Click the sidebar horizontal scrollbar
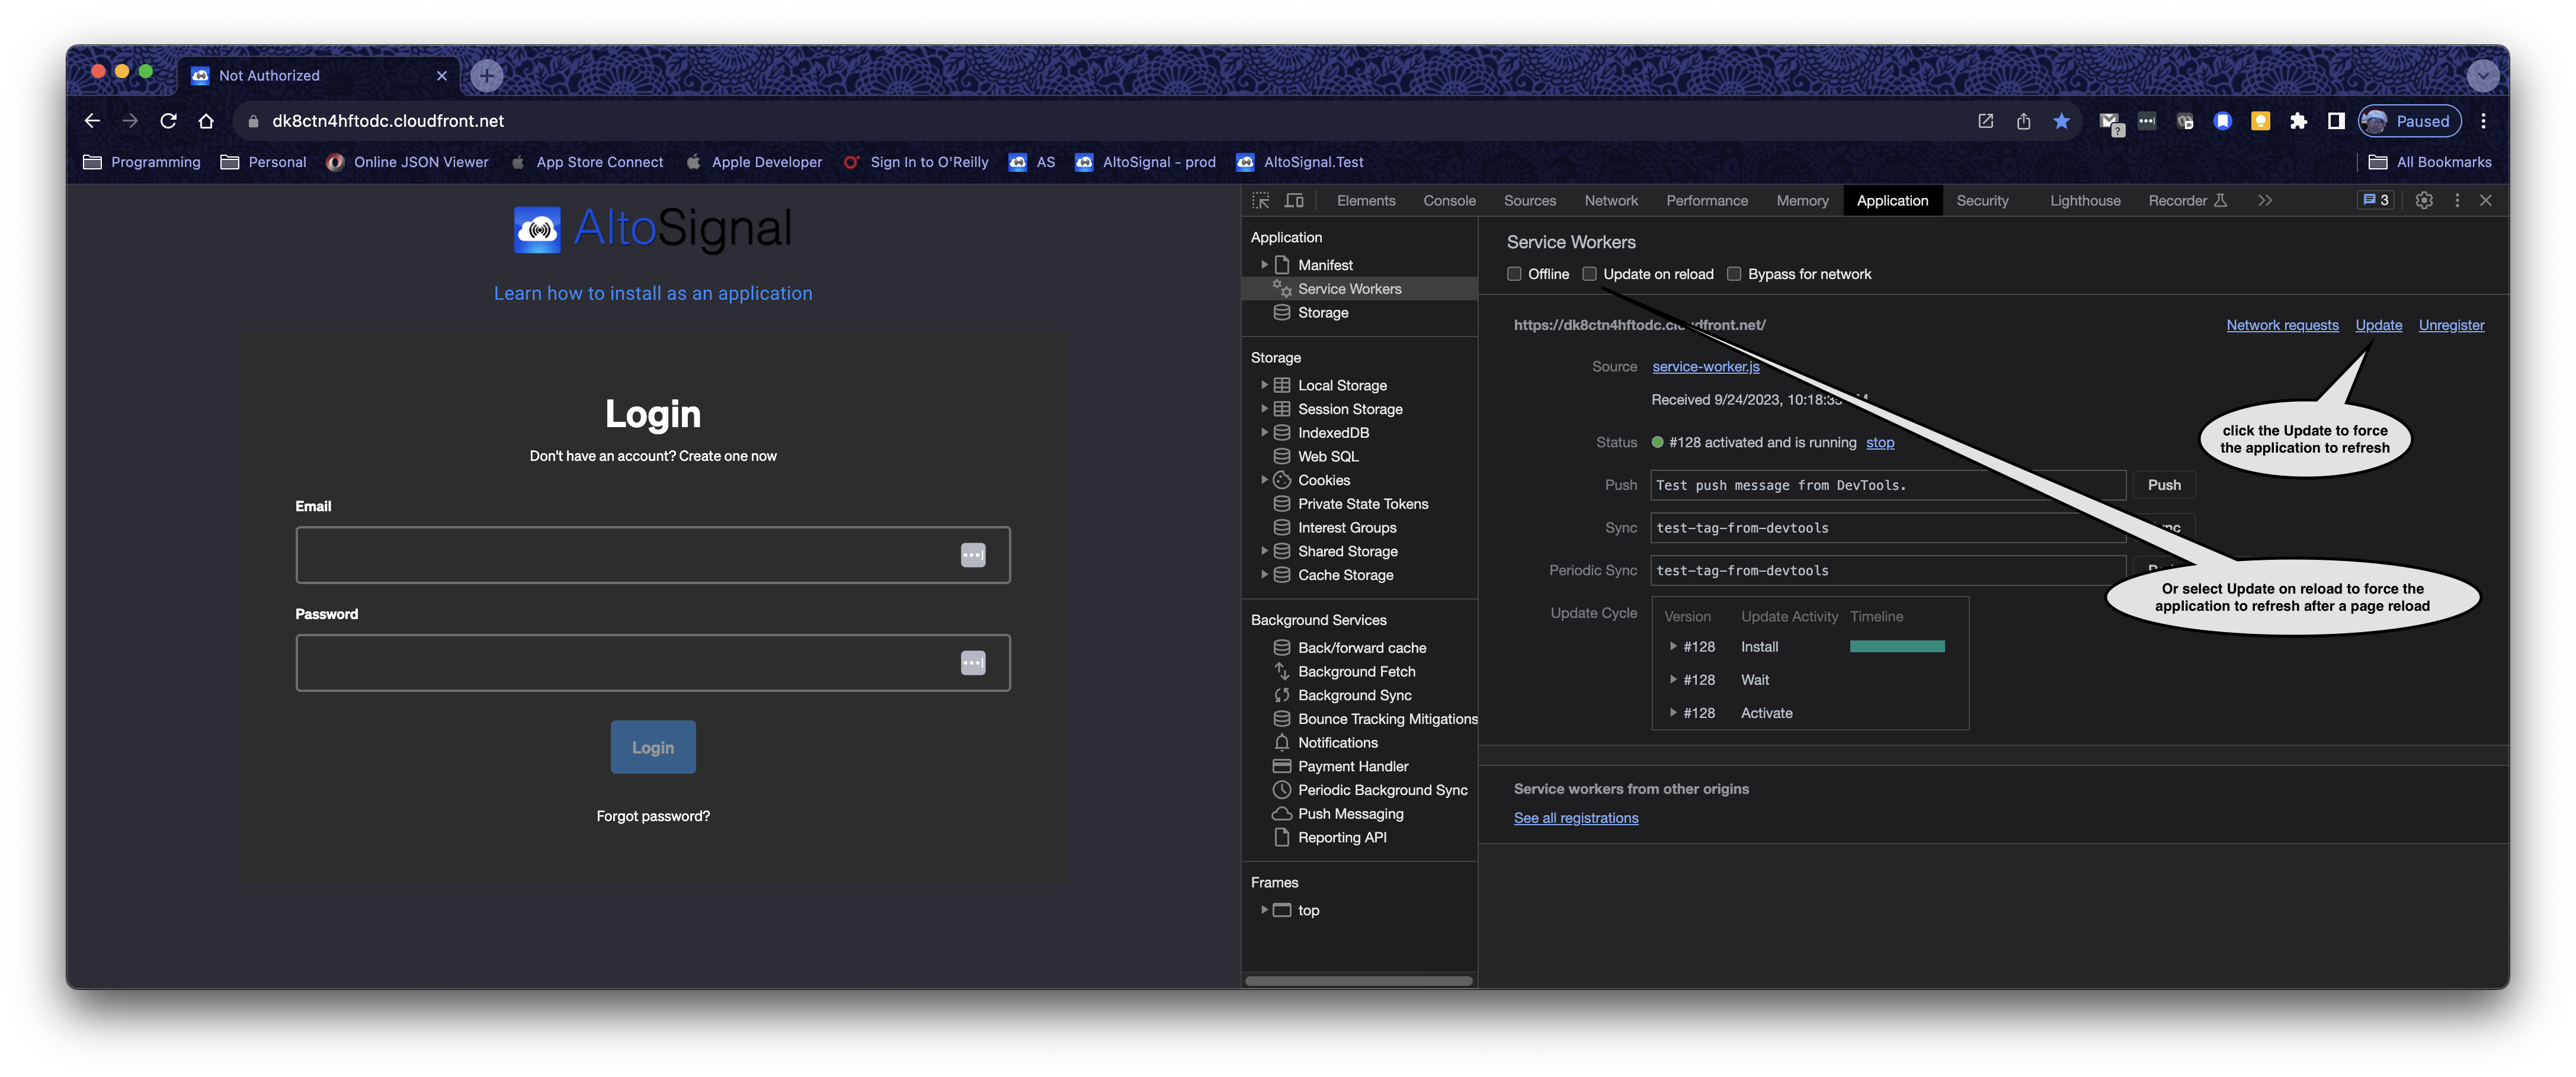2576x1077 pixels. pos(1358,981)
